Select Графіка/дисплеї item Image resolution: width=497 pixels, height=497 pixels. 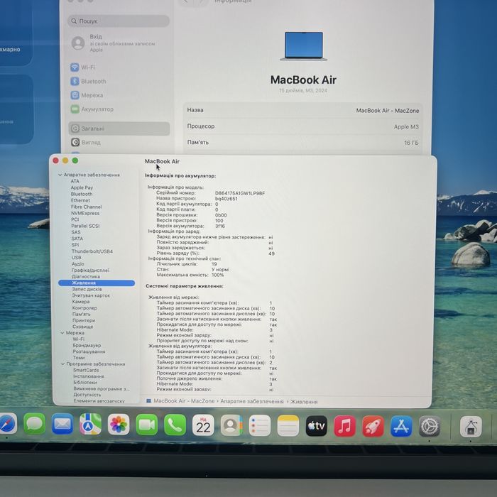coord(90,270)
